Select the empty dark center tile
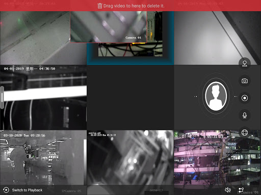Image resolution: width=261 pixels, height=195 pixels. click(130, 97)
